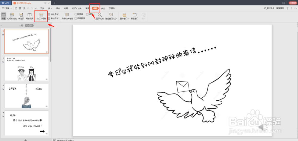
Task: Open the 动画 ribbon tab
Action: click(x=66, y=8)
